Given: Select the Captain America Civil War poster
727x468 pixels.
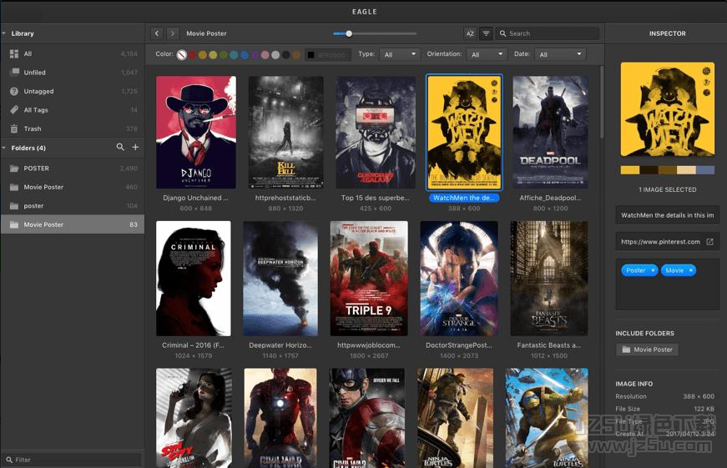Looking at the screenshot, I should click(x=366, y=418).
